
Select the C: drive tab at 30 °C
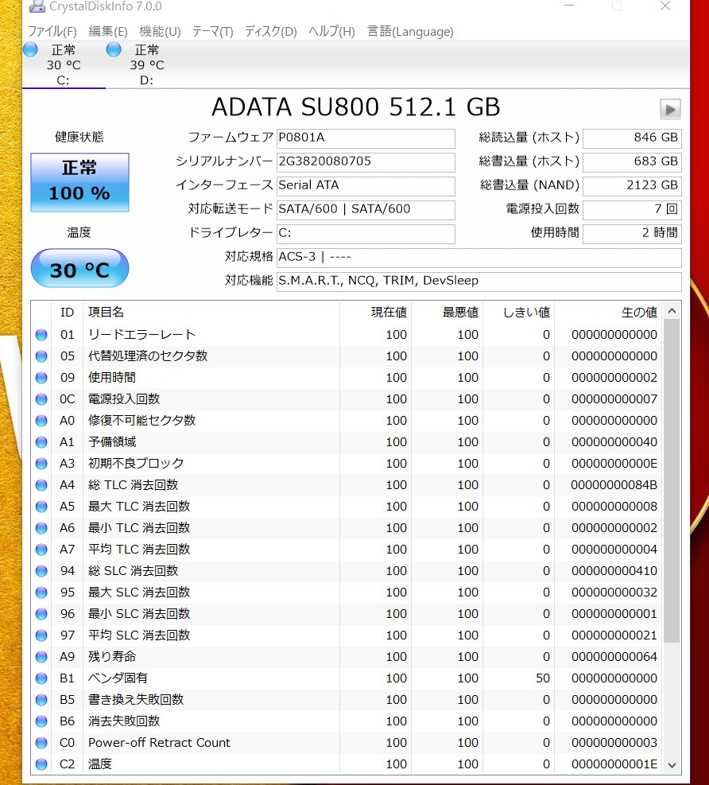point(64,65)
